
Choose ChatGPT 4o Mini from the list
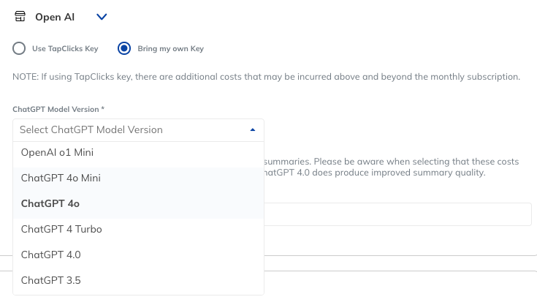[x=138, y=178]
